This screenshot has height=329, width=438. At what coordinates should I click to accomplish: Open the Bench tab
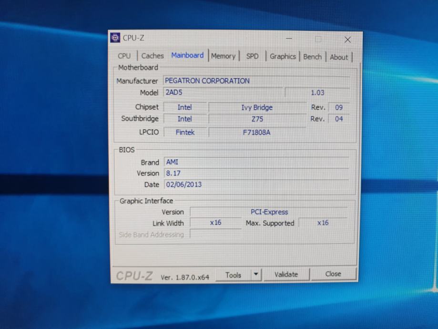pyautogui.click(x=312, y=57)
